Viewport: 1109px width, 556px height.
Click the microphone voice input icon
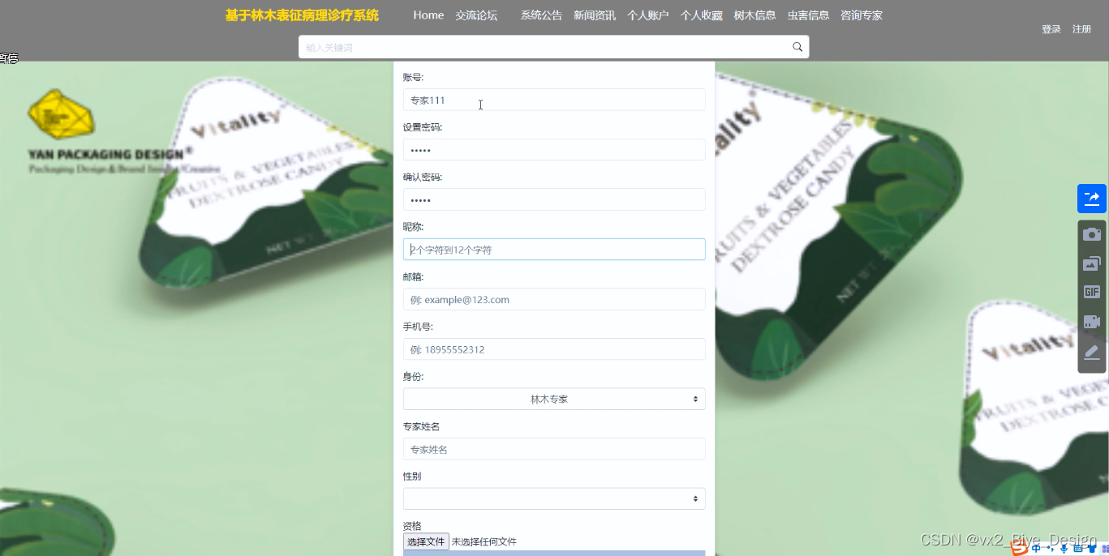[x=1064, y=549]
